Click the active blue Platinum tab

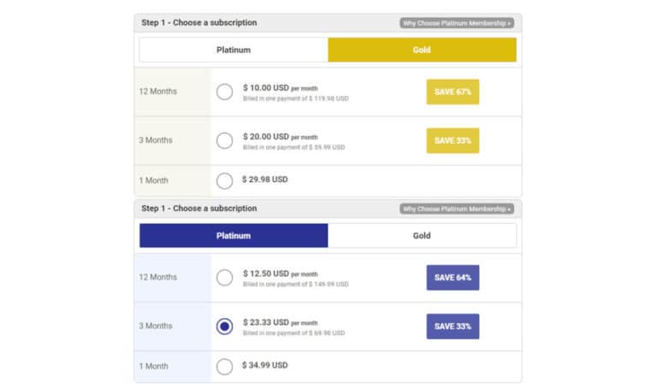coord(234,236)
